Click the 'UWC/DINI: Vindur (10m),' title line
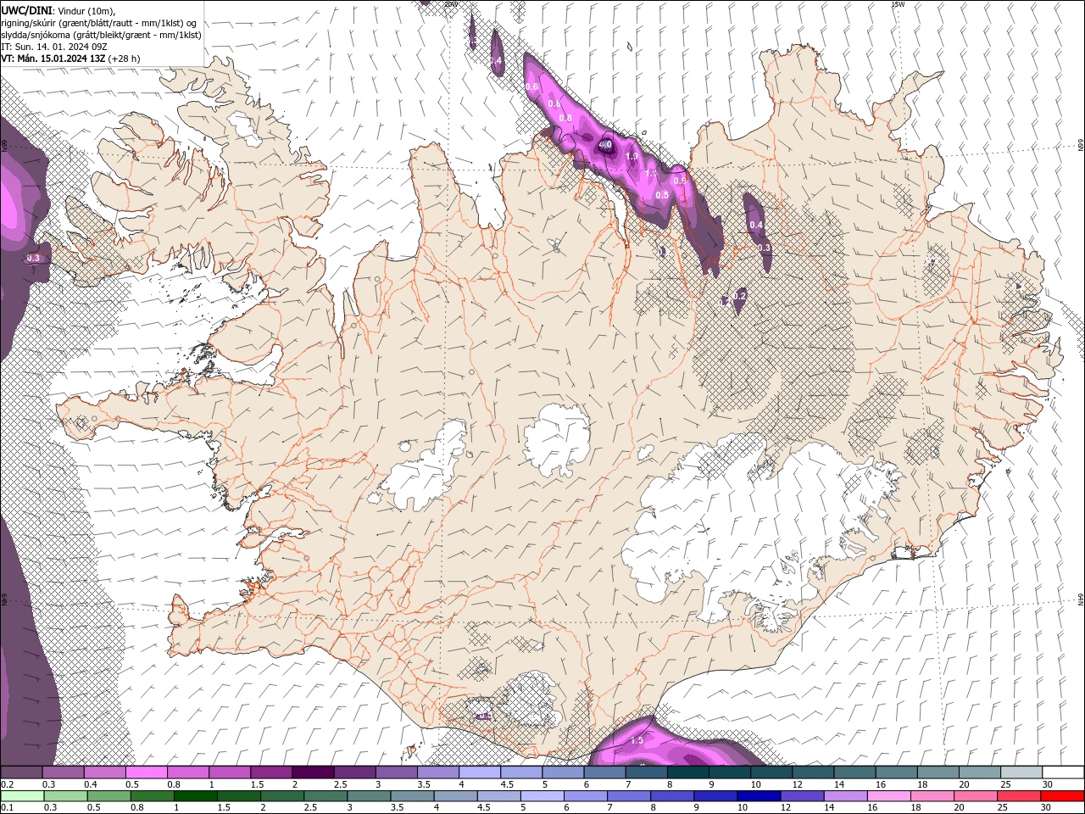 (x=58, y=10)
